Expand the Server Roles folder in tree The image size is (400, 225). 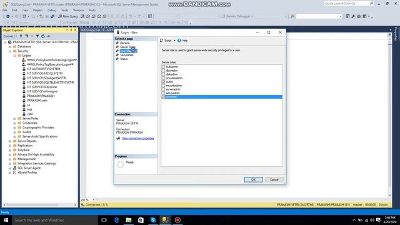click(14, 119)
